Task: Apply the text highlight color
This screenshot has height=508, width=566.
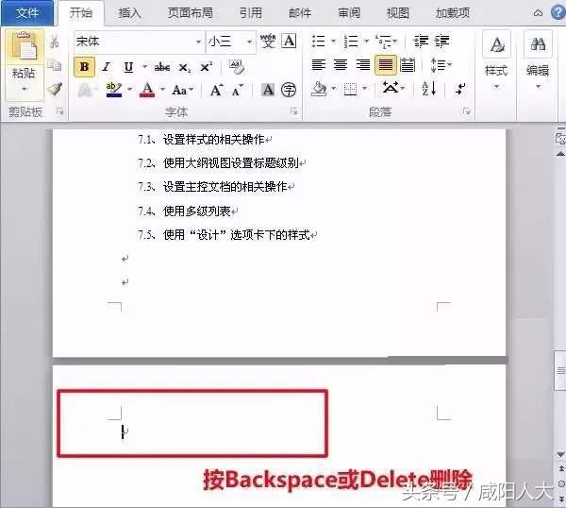Action: pyautogui.click(x=114, y=90)
